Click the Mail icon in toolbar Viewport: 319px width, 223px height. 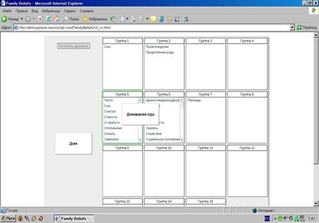coord(123,19)
